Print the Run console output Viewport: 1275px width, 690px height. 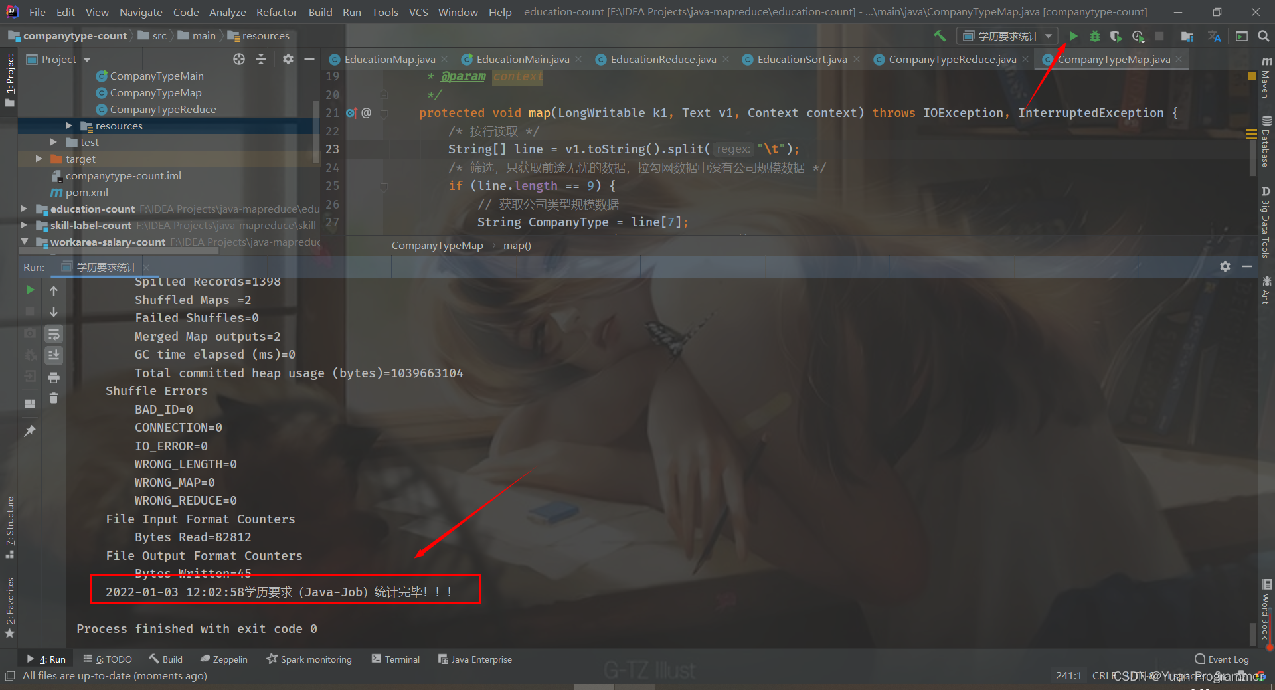(x=54, y=377)
